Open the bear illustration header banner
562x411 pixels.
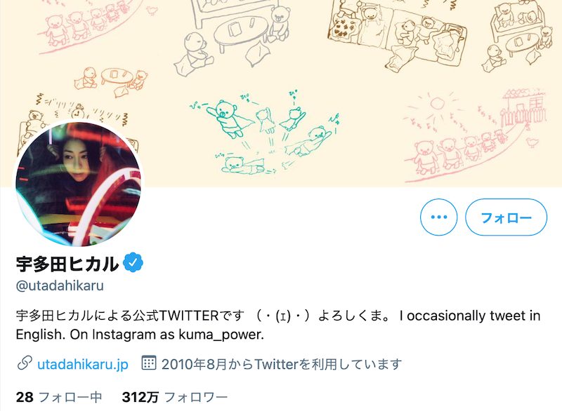pyautogui.click(x=281, y=93)
